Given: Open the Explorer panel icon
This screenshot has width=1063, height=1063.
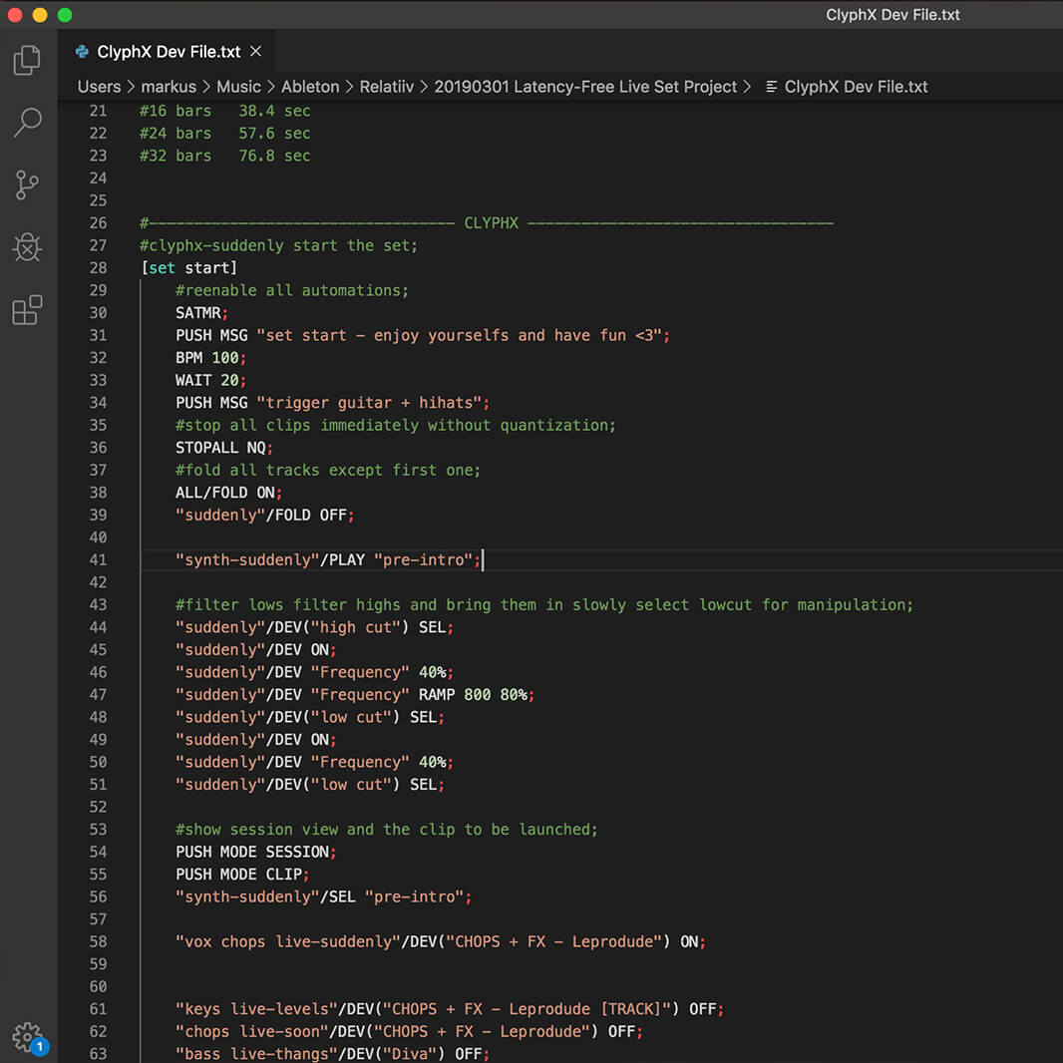Looking at the screenshot, I should click(27, 60).
